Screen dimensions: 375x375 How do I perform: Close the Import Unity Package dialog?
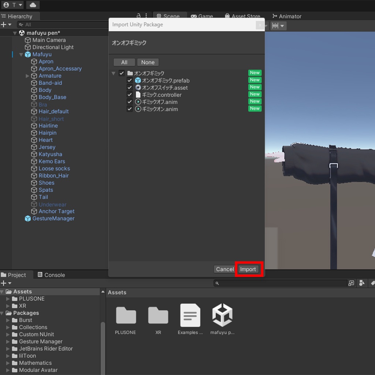point(260,25)
